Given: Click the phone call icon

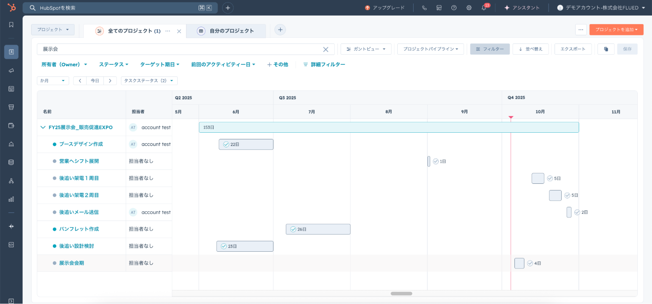Looking at the screenshot, I should click(424, 8).
